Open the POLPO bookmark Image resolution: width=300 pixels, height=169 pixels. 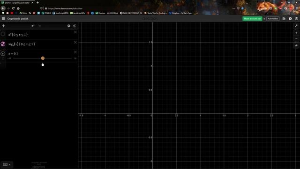[46, 13]
